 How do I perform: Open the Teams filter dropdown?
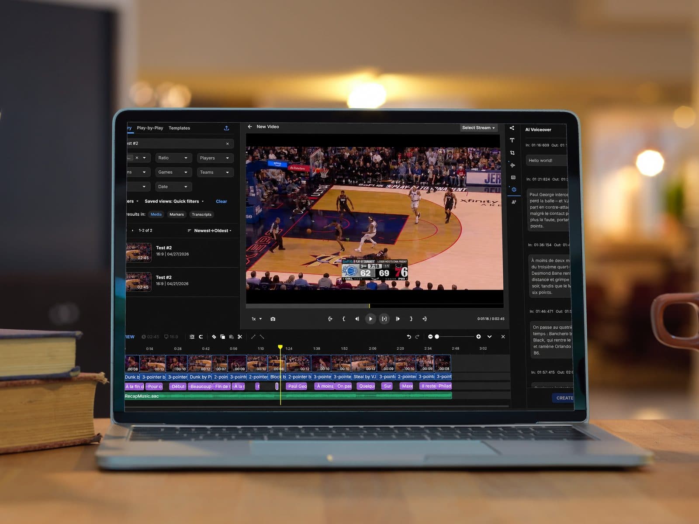[215, 172]
